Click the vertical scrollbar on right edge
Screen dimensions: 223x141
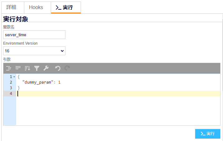pos(222,55)
